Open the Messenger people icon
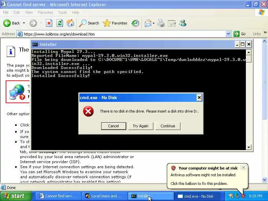The image size is (268, 201). [x=183, y=23]
